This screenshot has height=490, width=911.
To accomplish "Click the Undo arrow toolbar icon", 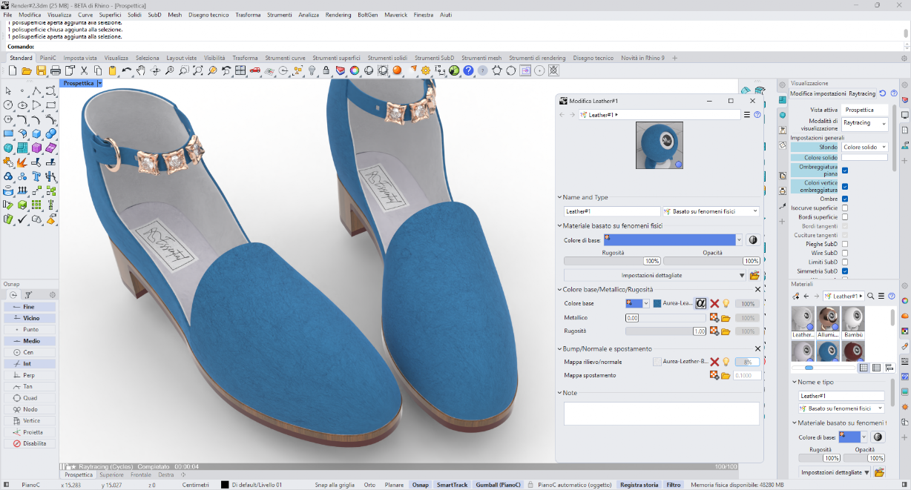I will (x=127, y=70).
